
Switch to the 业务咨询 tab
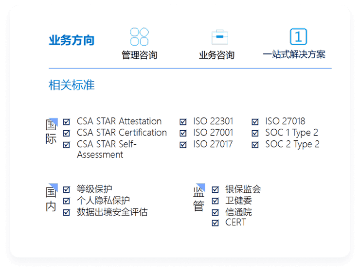click(216, 55)
